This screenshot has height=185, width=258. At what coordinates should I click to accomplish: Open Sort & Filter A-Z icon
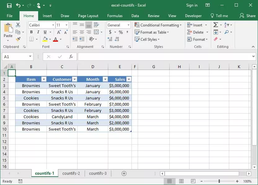point(227,25)
